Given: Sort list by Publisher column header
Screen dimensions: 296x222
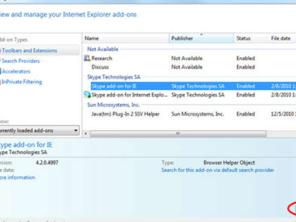Looking at the screenshot, I should pyautogui.click(x=201, y=38).
